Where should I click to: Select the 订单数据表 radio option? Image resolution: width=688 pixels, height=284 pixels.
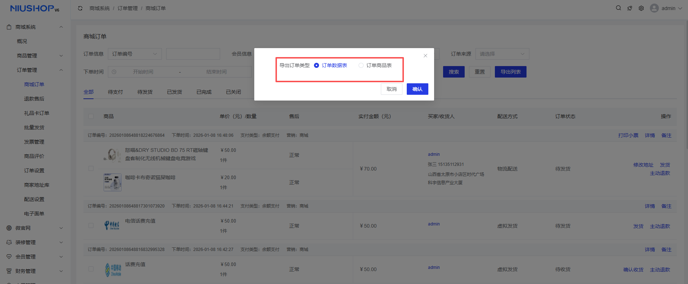pyautogui.click(x=316, y=65)
